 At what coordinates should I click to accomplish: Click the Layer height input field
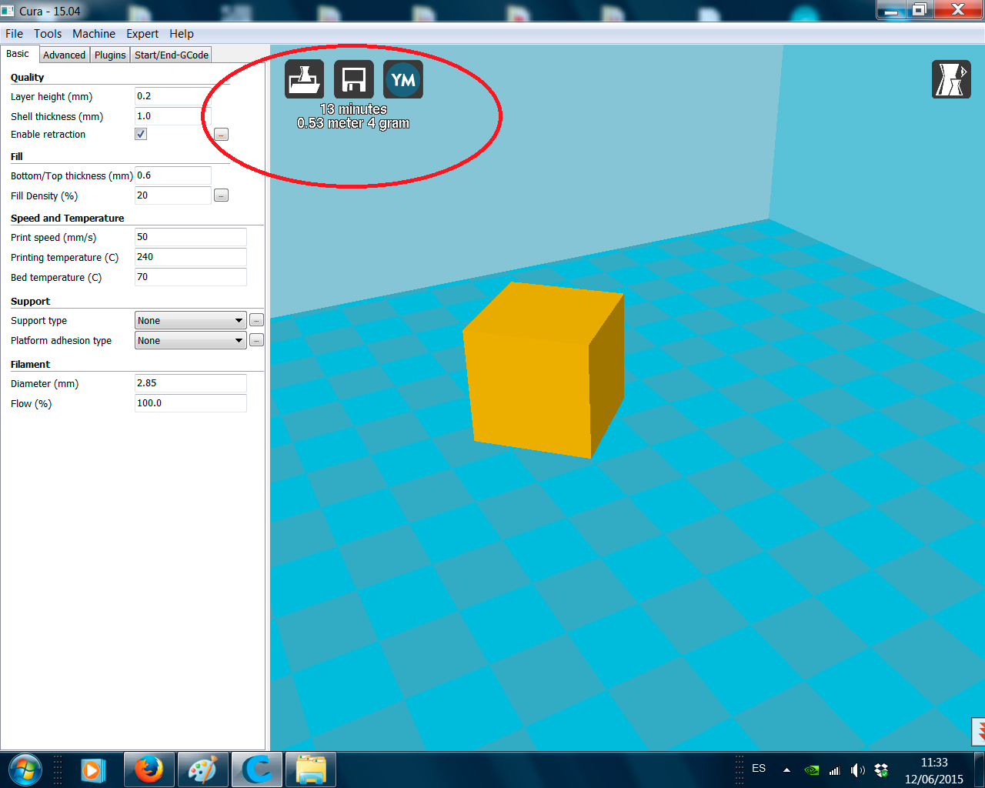[172, 96]
